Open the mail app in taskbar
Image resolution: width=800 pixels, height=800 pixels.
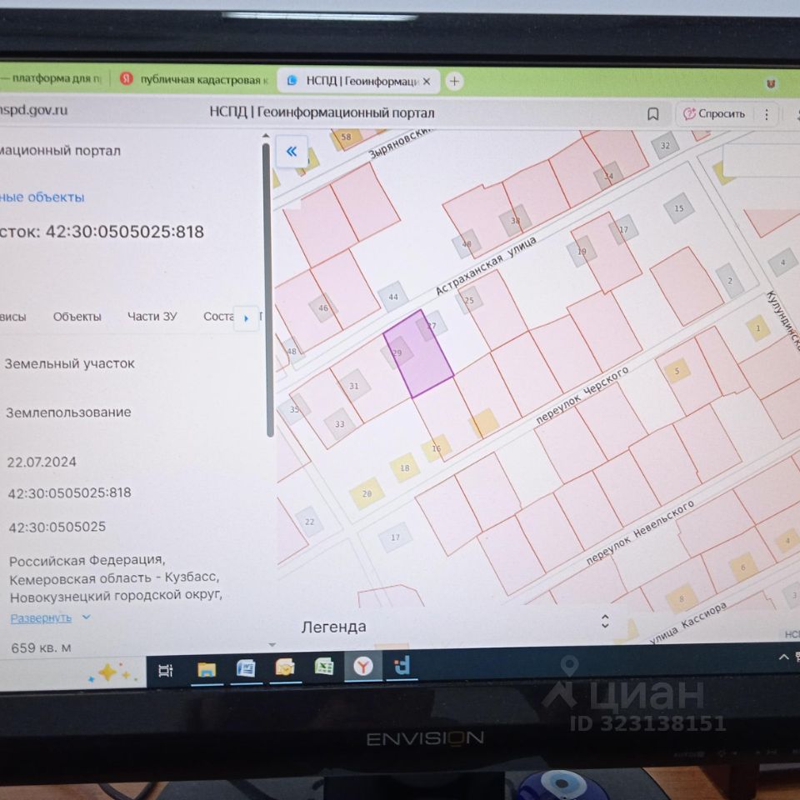pyautogui.click(x=285, y=667)
